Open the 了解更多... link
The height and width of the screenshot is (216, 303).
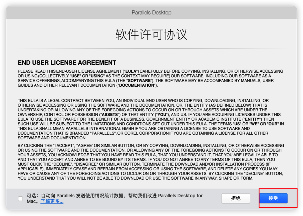click(52, 201)
